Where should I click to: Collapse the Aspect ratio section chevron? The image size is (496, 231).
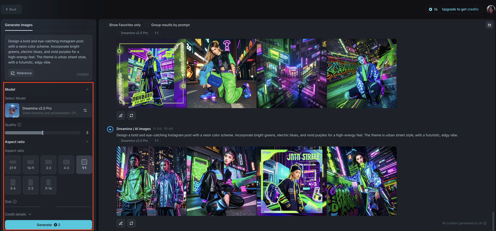click(87, 142)
